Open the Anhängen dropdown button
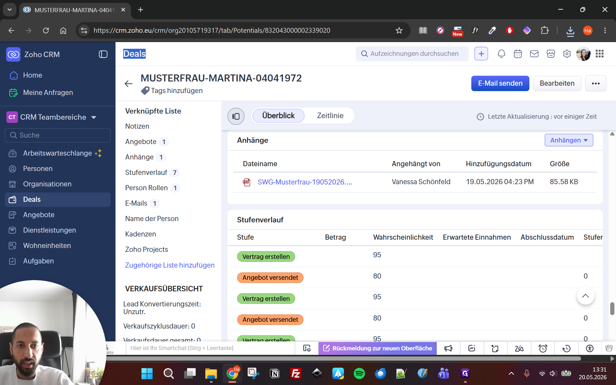 coord(569,140)
